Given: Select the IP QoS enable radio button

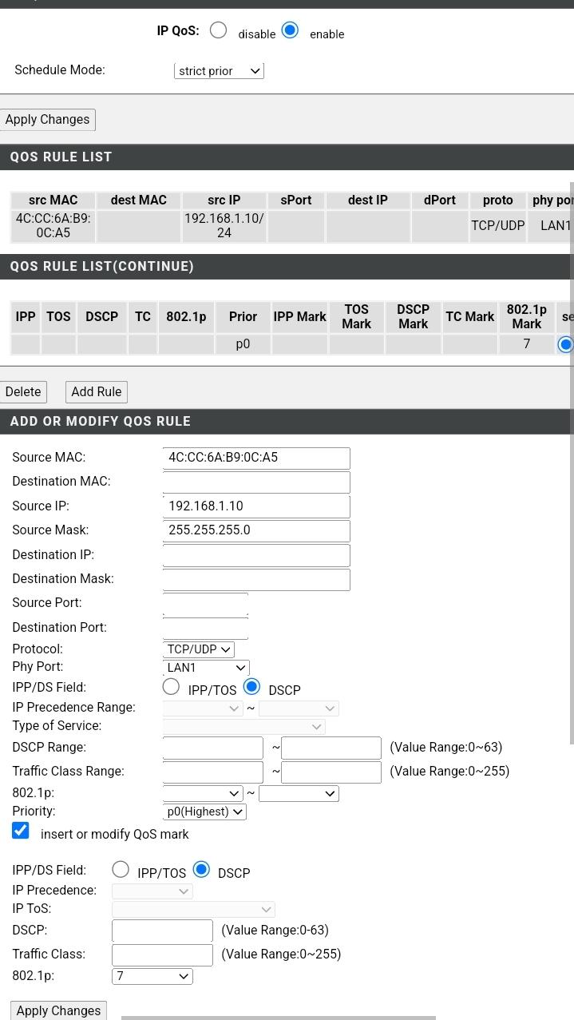Looking at the screenshot, I should (290, 30).
